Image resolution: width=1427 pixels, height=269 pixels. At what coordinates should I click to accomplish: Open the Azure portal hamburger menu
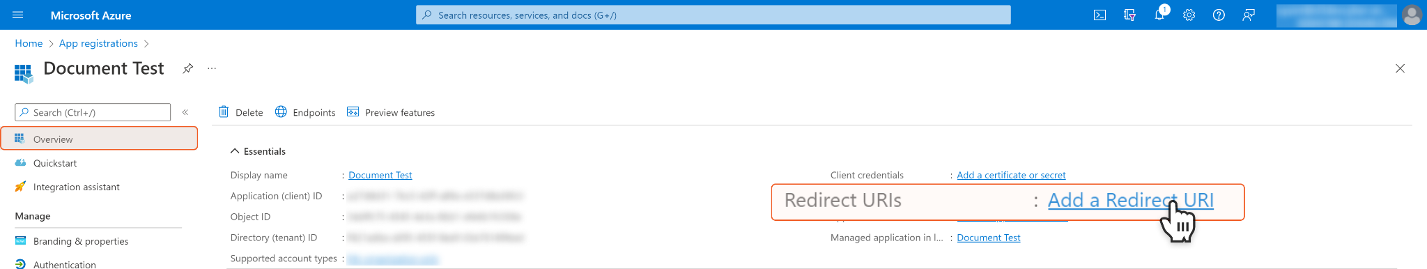click(18, 15)
